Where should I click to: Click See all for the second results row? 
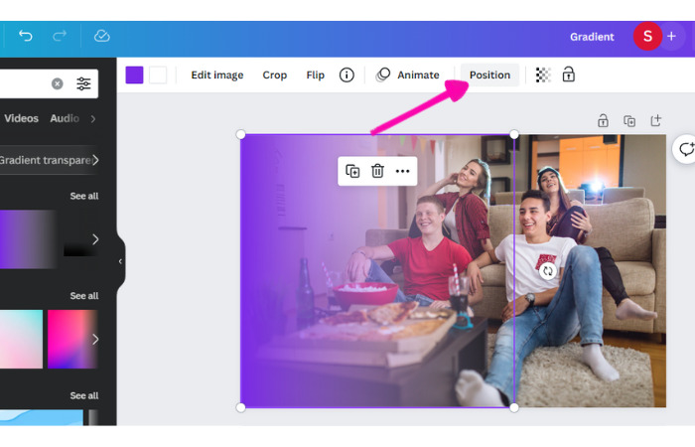[x=83, y=296]
